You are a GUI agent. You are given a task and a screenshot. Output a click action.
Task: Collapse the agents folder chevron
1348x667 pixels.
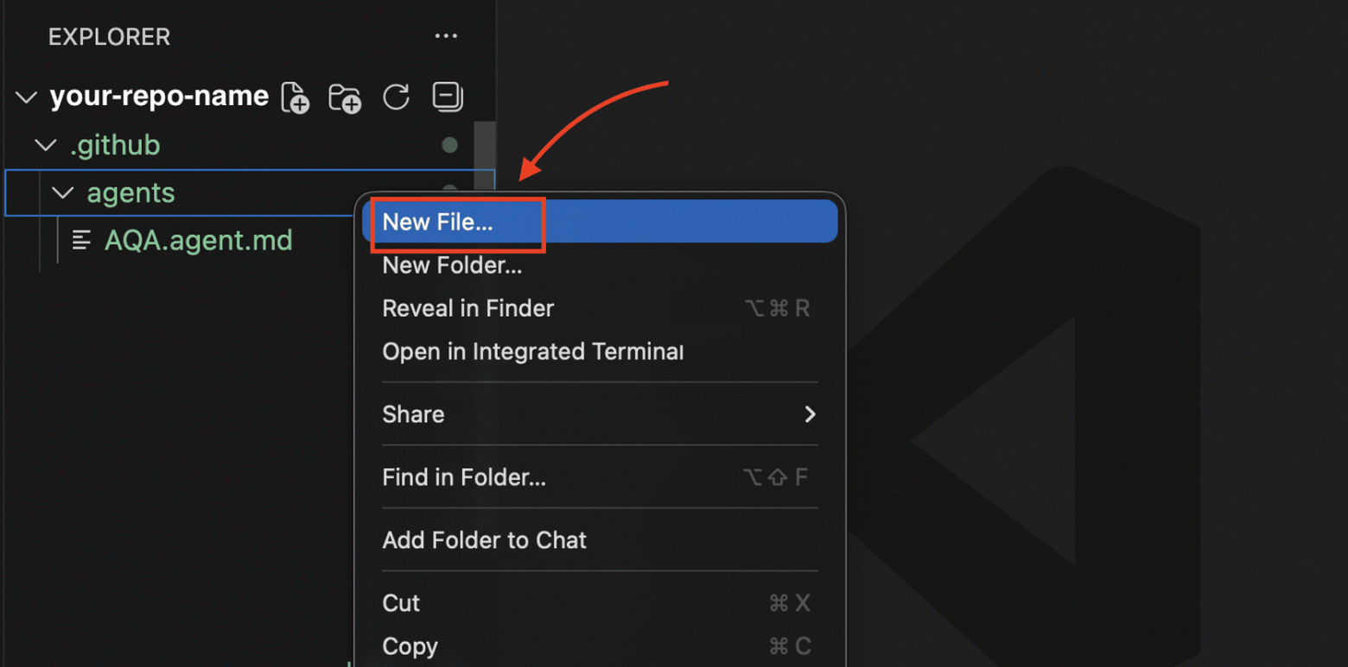pyautogui.click(x=62, y=192)
